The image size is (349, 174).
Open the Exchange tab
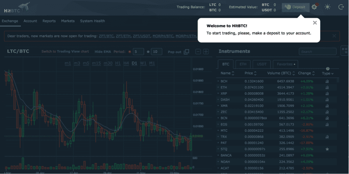[x=10, y=21]
